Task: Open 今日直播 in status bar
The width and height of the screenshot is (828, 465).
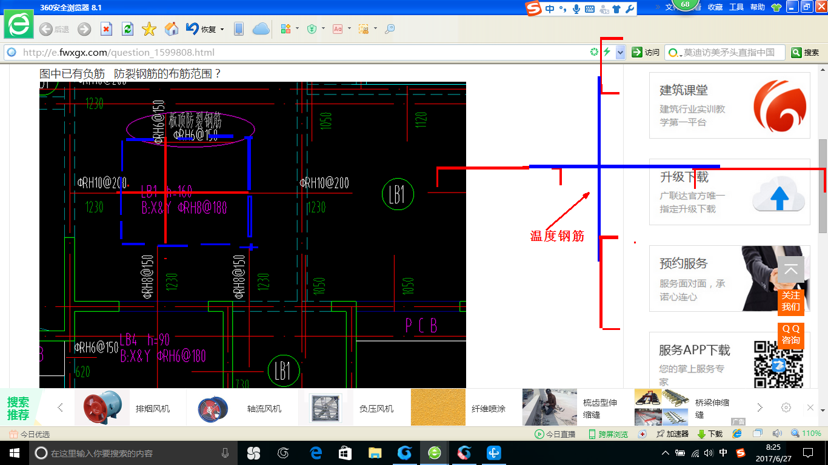Action: pos(555,434)
